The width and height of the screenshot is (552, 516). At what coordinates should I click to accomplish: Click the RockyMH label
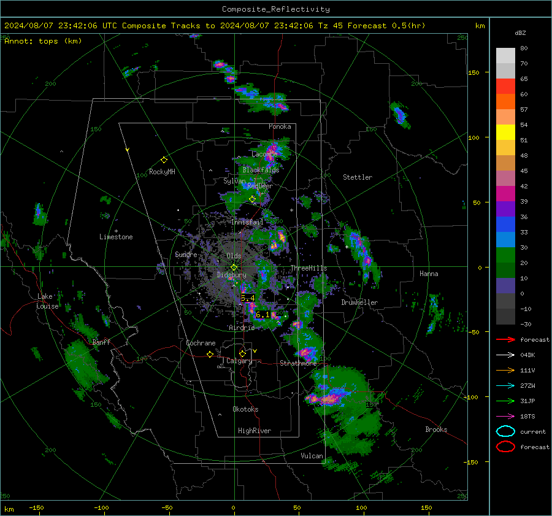tap(162, 172)
